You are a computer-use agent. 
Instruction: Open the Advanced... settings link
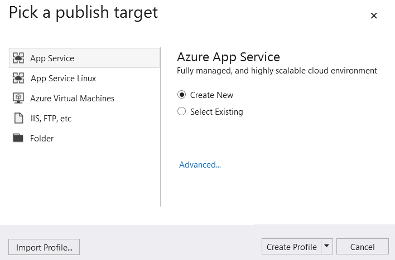pos(200,165)
